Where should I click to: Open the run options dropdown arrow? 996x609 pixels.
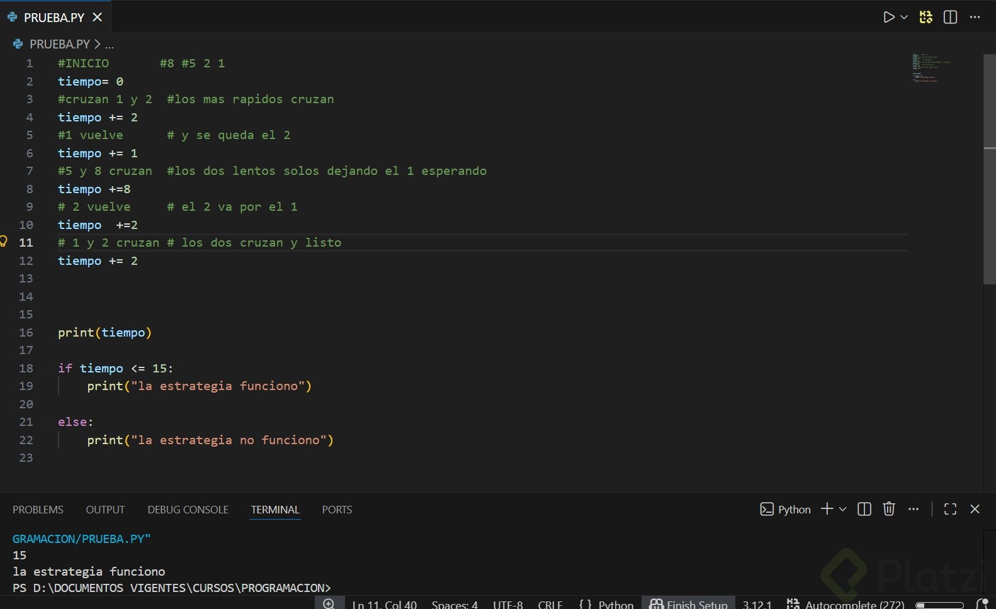tap(904, 18)
